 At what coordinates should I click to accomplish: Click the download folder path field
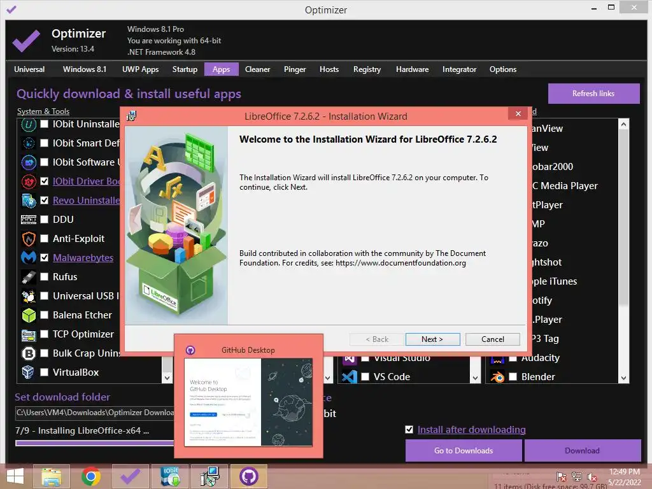[94, 413]
